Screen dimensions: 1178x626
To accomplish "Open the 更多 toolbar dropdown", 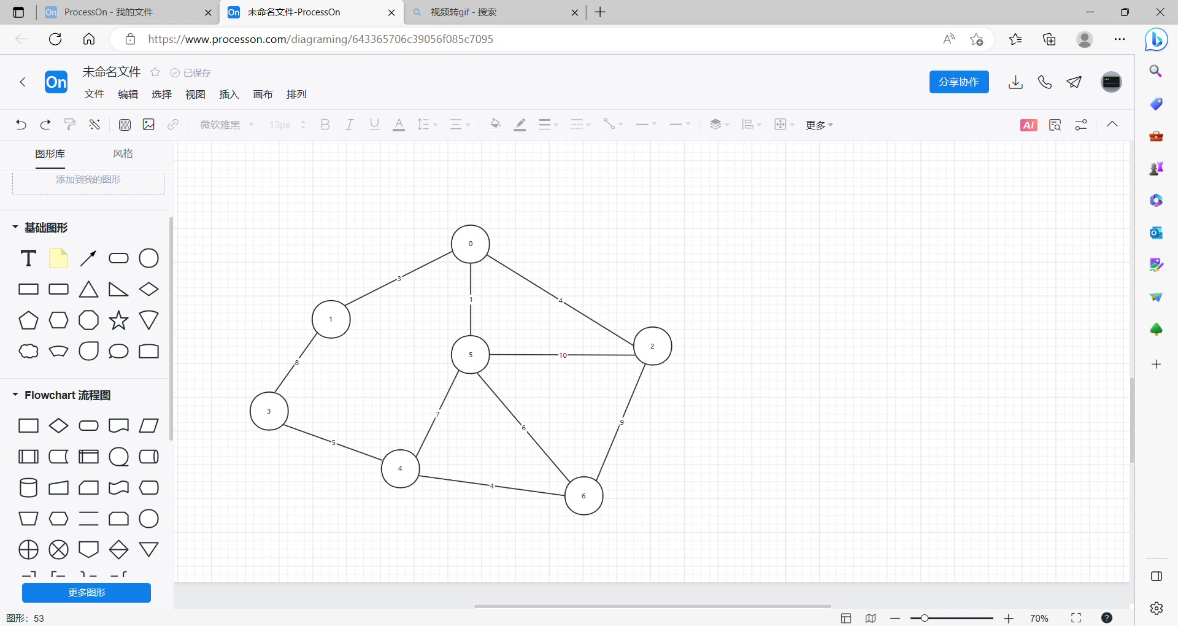I will pos(819,125).
